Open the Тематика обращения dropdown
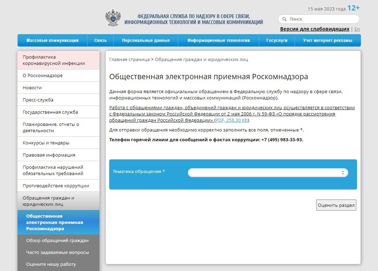This screenshot has width=378, height=271. point(268,173)
